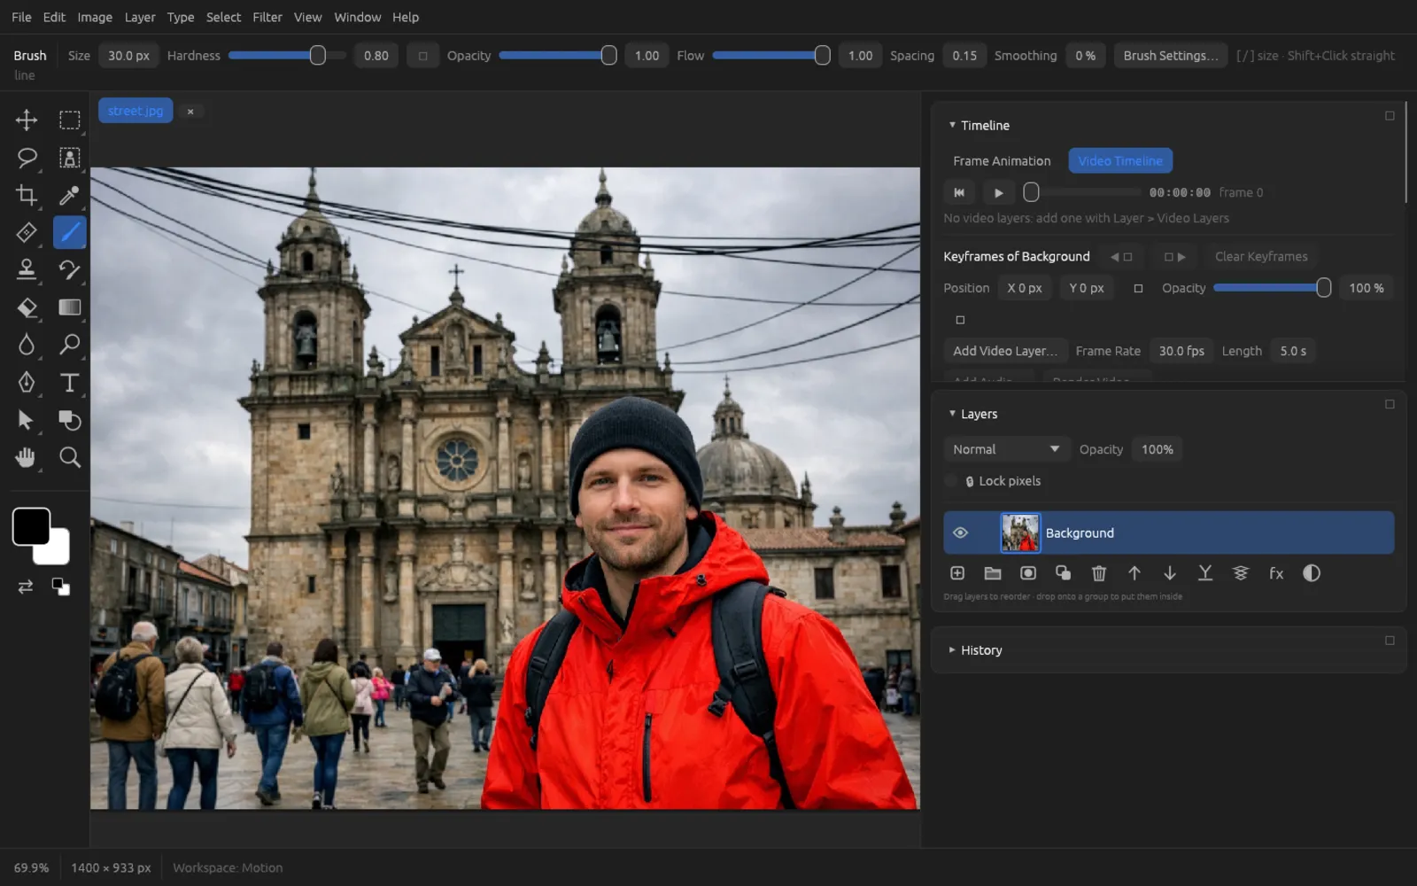1417x886 pixels.
Task: Add a layer mask
Action: pyautogui.click(x=1028, y=573)
